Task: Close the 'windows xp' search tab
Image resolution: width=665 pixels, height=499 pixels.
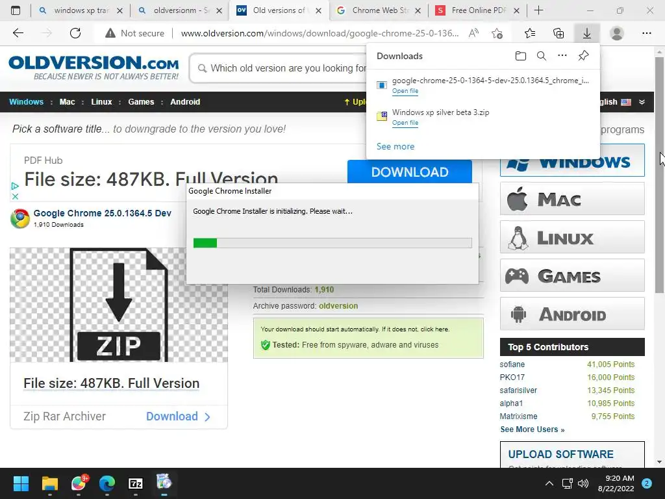Action: (120, 10)
